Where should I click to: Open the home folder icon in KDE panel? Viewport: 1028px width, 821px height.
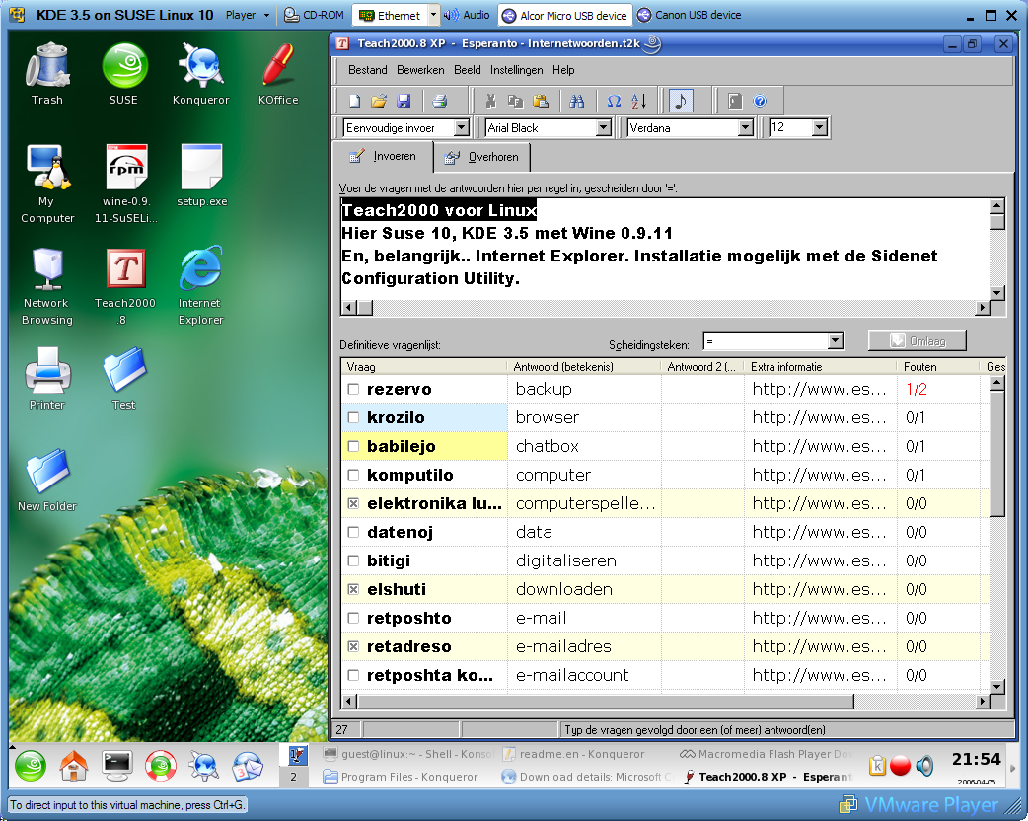tap(73, 766)
